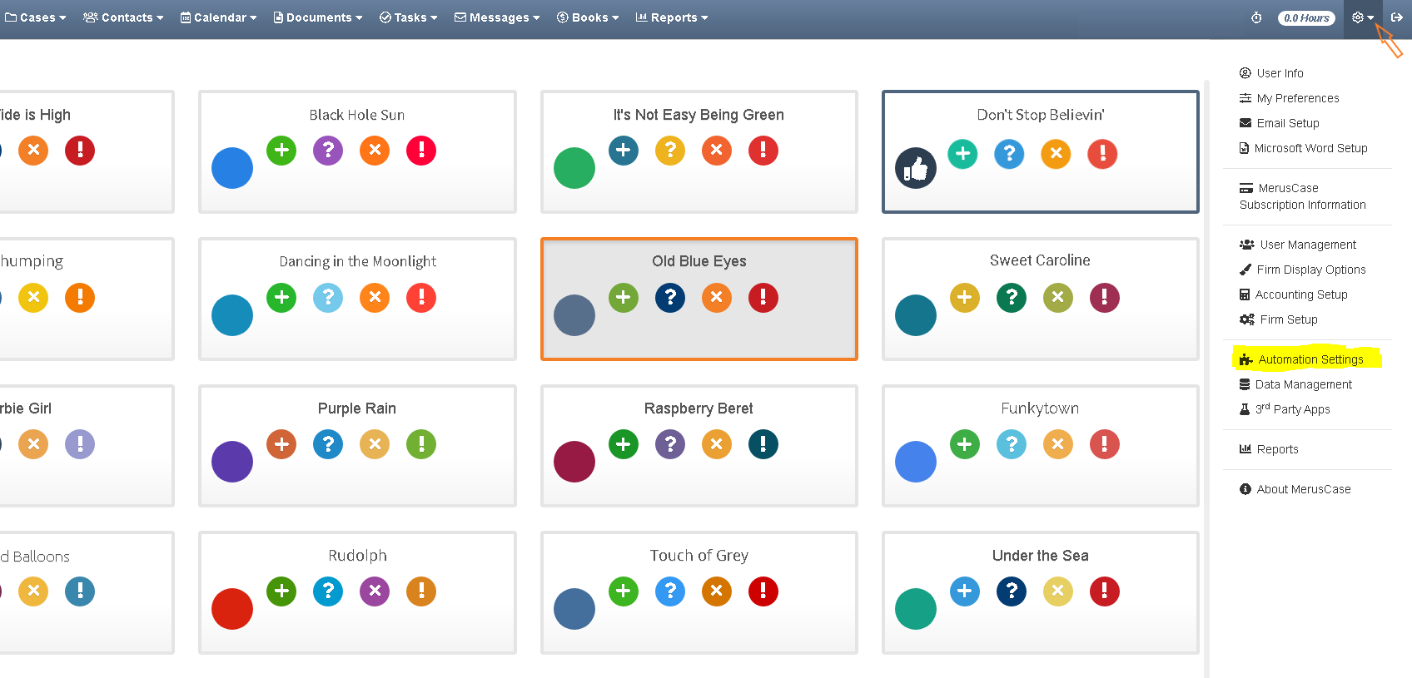This screenshot has height=678, width=1412.
Task: Toggle the gear settings dropdown
Action: coord(1363,17)
